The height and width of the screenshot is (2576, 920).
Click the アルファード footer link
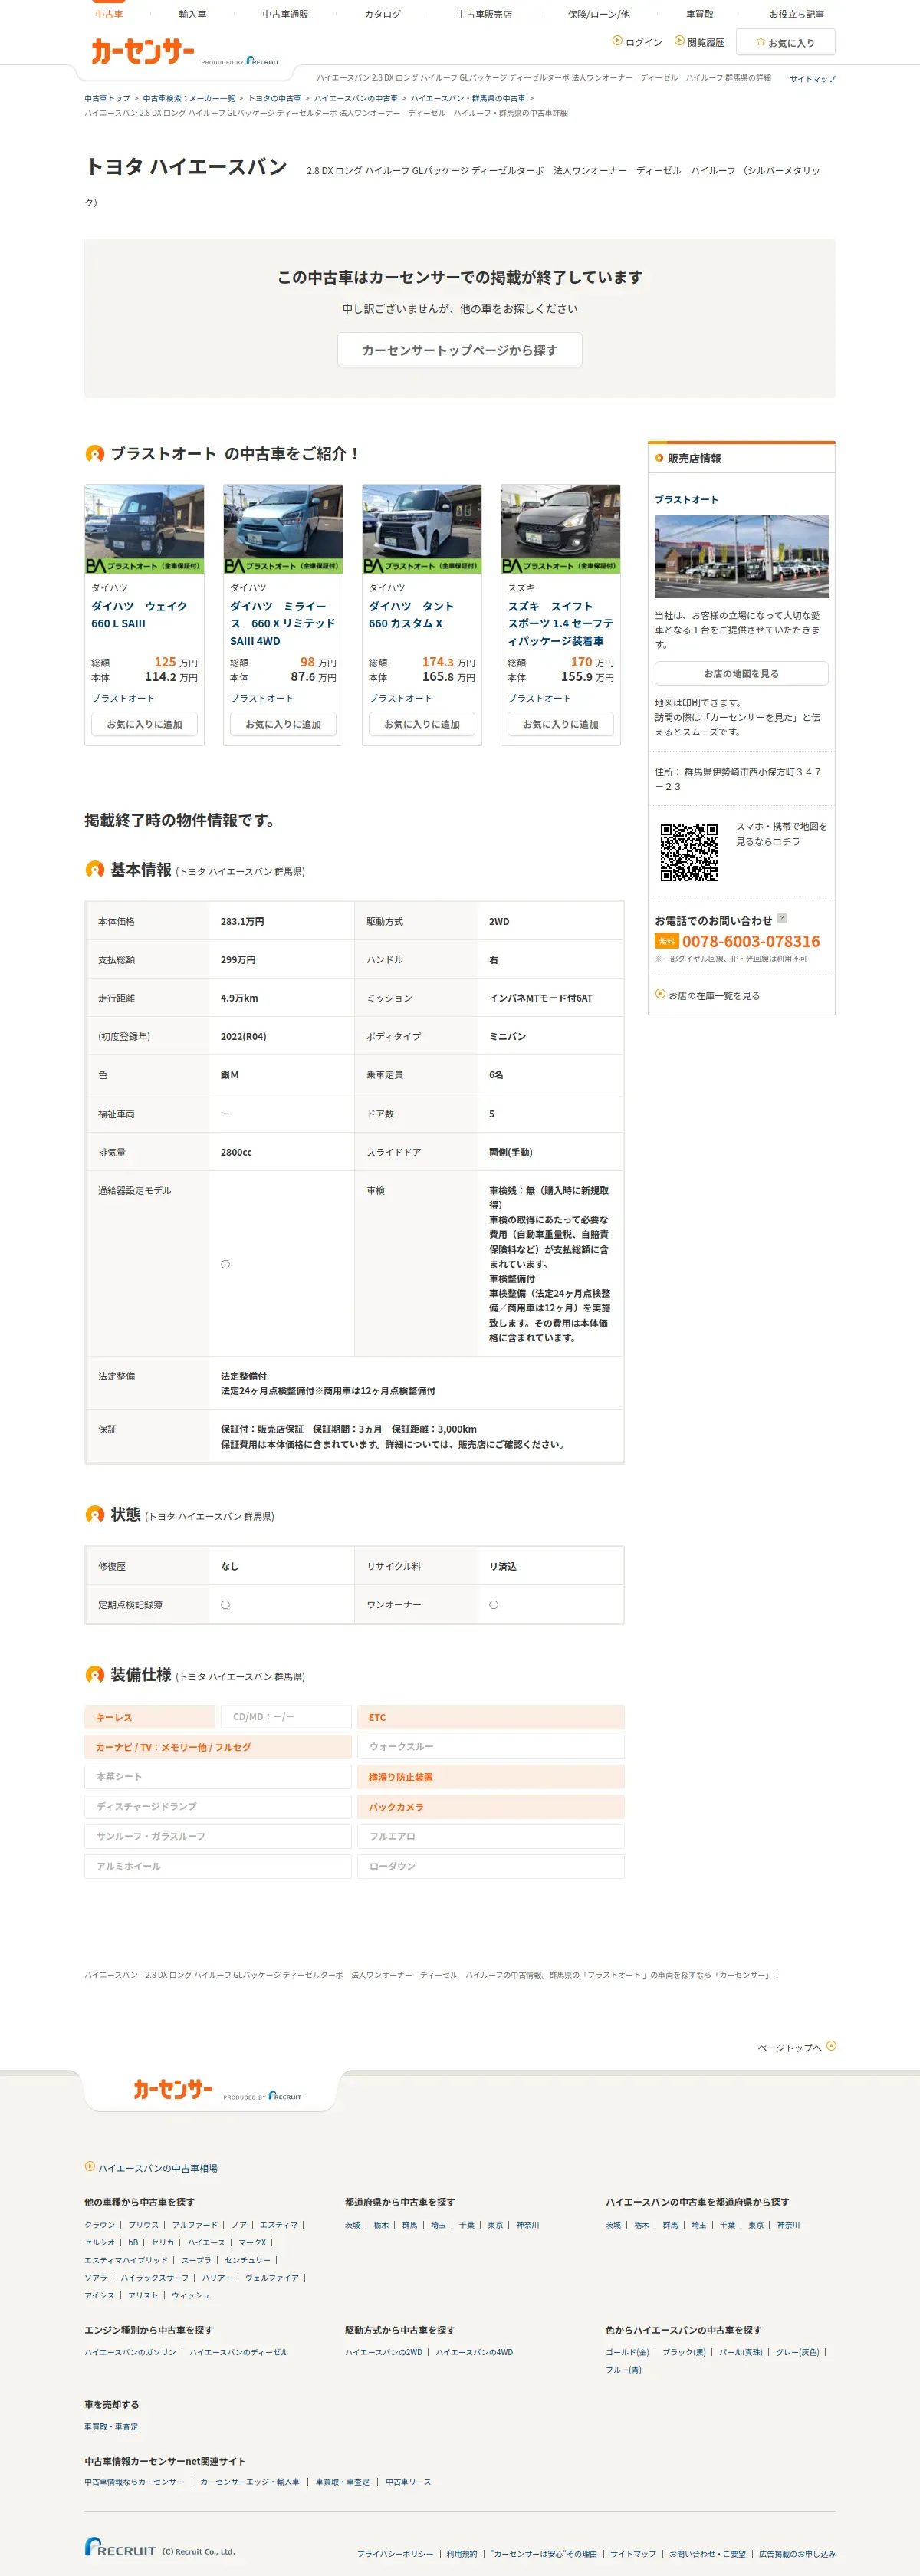(x=194, y=2224)
